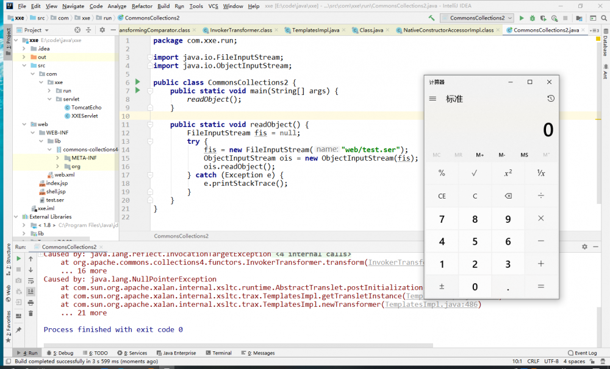Open the Refactor menu

(x=142, y=6)
